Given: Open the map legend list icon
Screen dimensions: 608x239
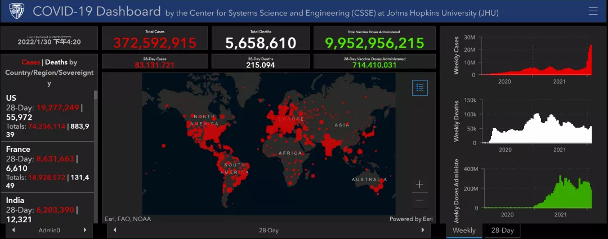Looking at the screenshot, I should pos(419,88).
